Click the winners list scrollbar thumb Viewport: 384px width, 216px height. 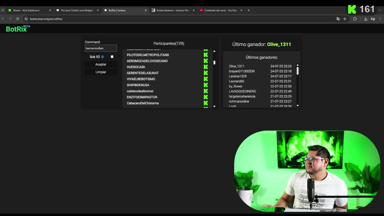pos(298,71)
